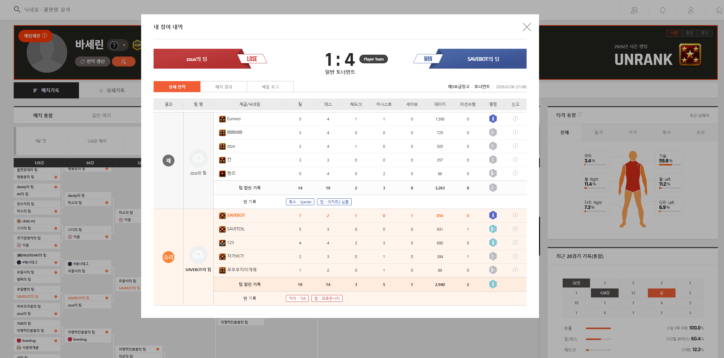This screenshot has width=724, height=358.
Task: Toggle ranking to 랭크 mode
Action: 704,33
